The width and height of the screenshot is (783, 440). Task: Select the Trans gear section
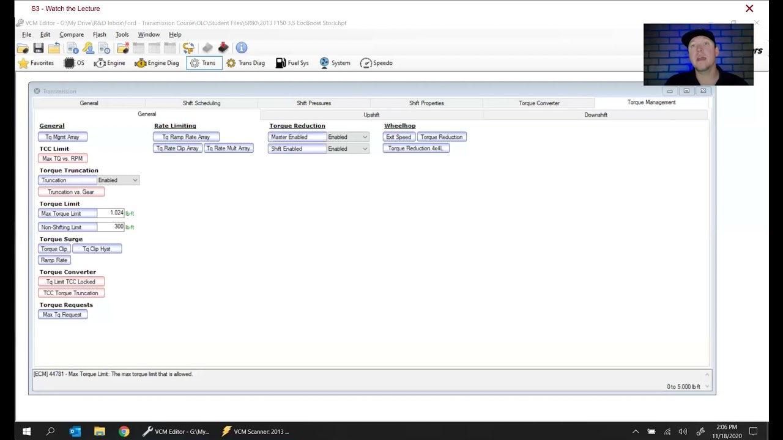tap(204, 63)
